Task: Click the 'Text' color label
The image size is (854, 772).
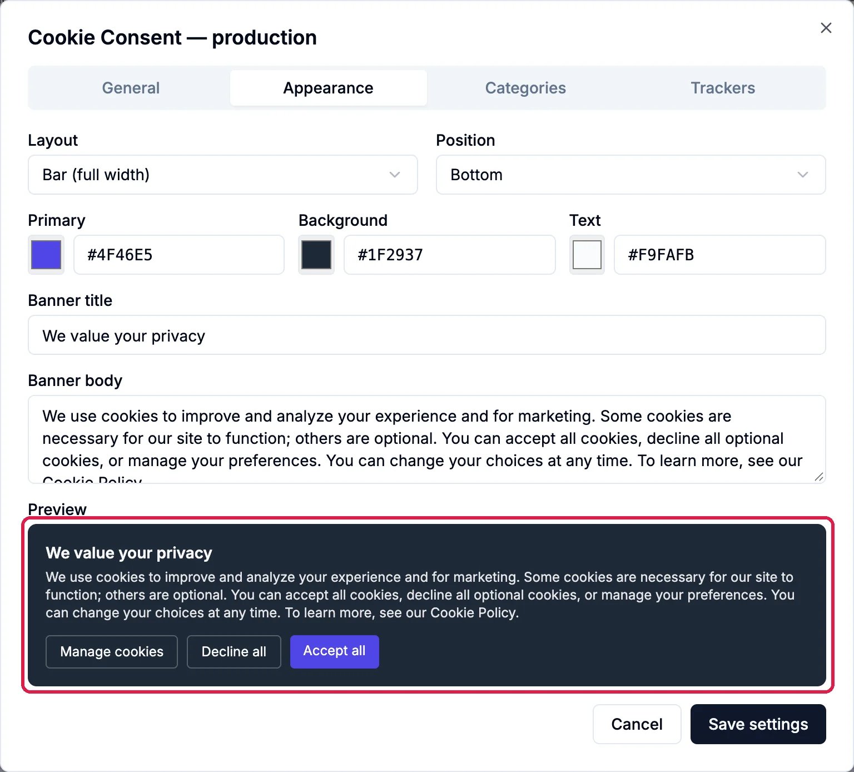Action: tap(585, 220)
